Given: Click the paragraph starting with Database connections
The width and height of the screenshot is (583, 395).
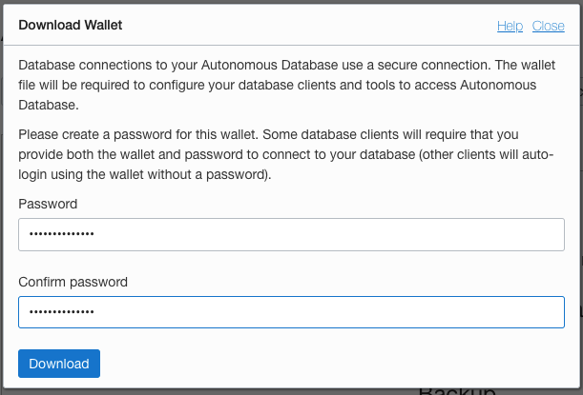Looking at the screenshot, I should point(286,85).
